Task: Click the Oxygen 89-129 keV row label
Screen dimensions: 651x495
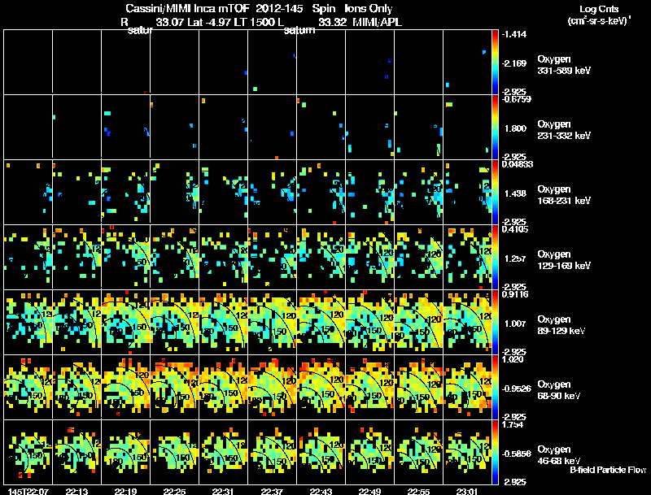Action: pyautogui.click(x=561, y=325)
